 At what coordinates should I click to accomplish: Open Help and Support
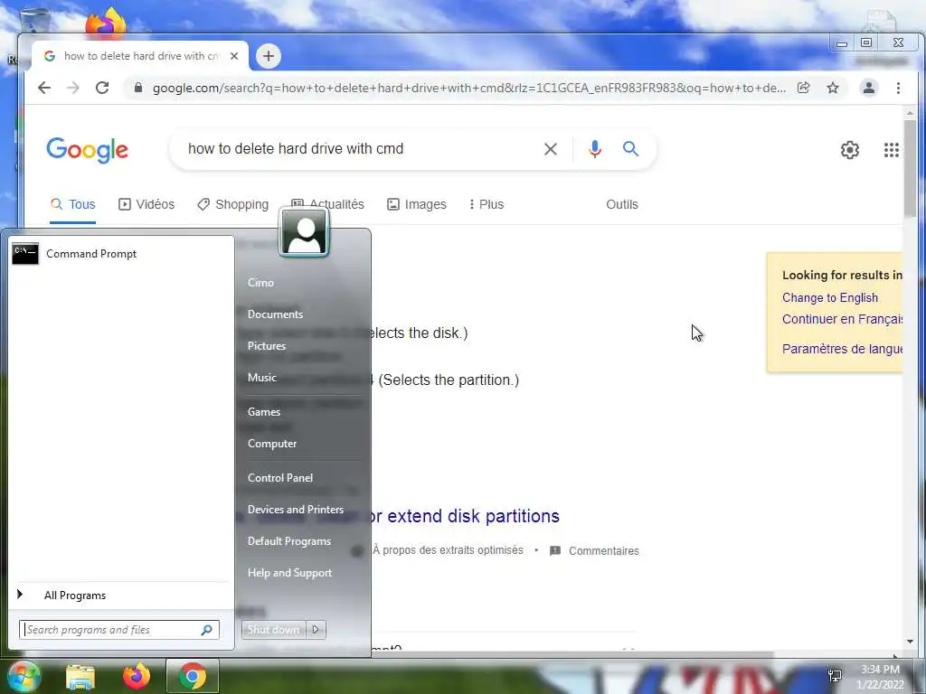point(289,573)
